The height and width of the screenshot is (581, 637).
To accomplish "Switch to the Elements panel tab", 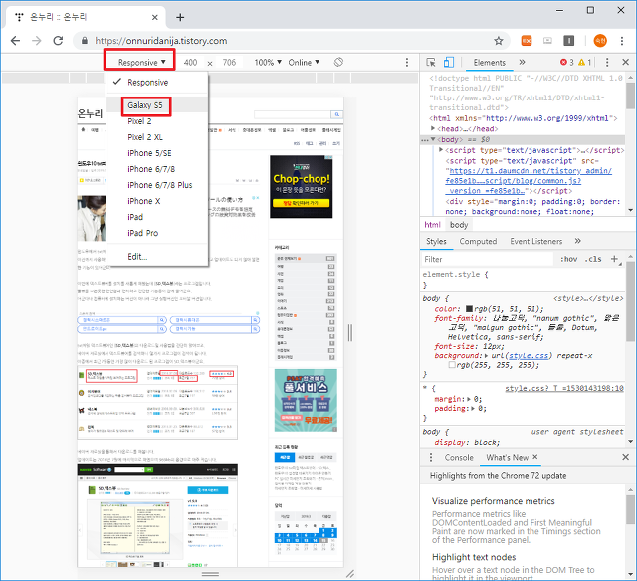I will coord(489,62).
